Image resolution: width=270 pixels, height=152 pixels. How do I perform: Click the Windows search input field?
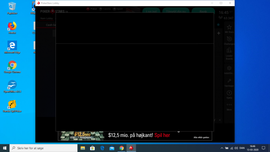[44, 148]
